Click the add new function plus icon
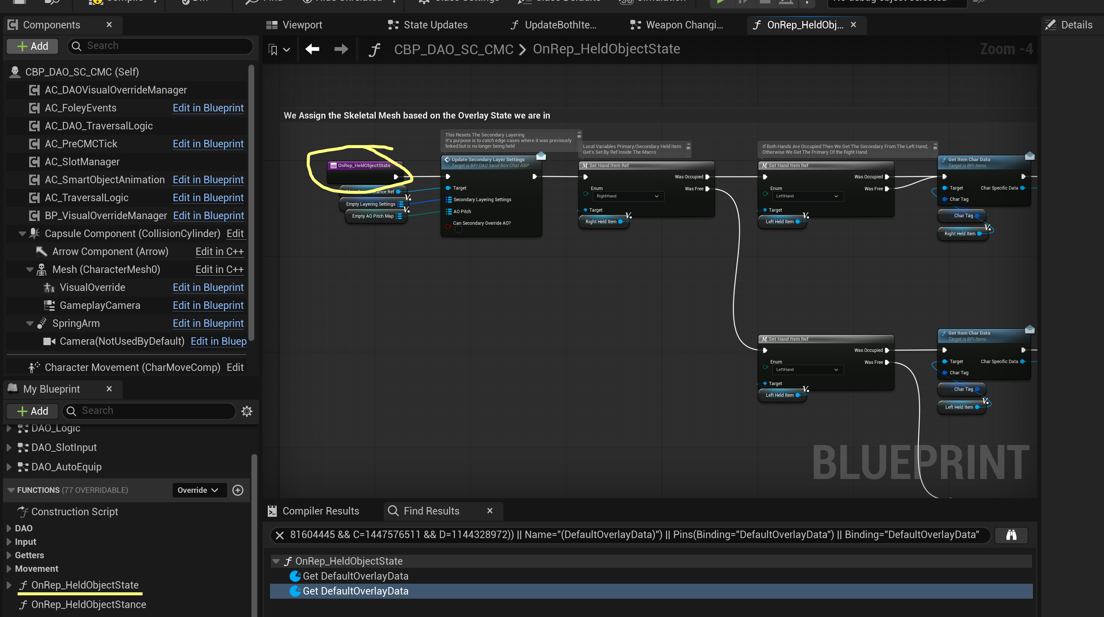This screenshot has height=617, width=1104. (238, 490)
